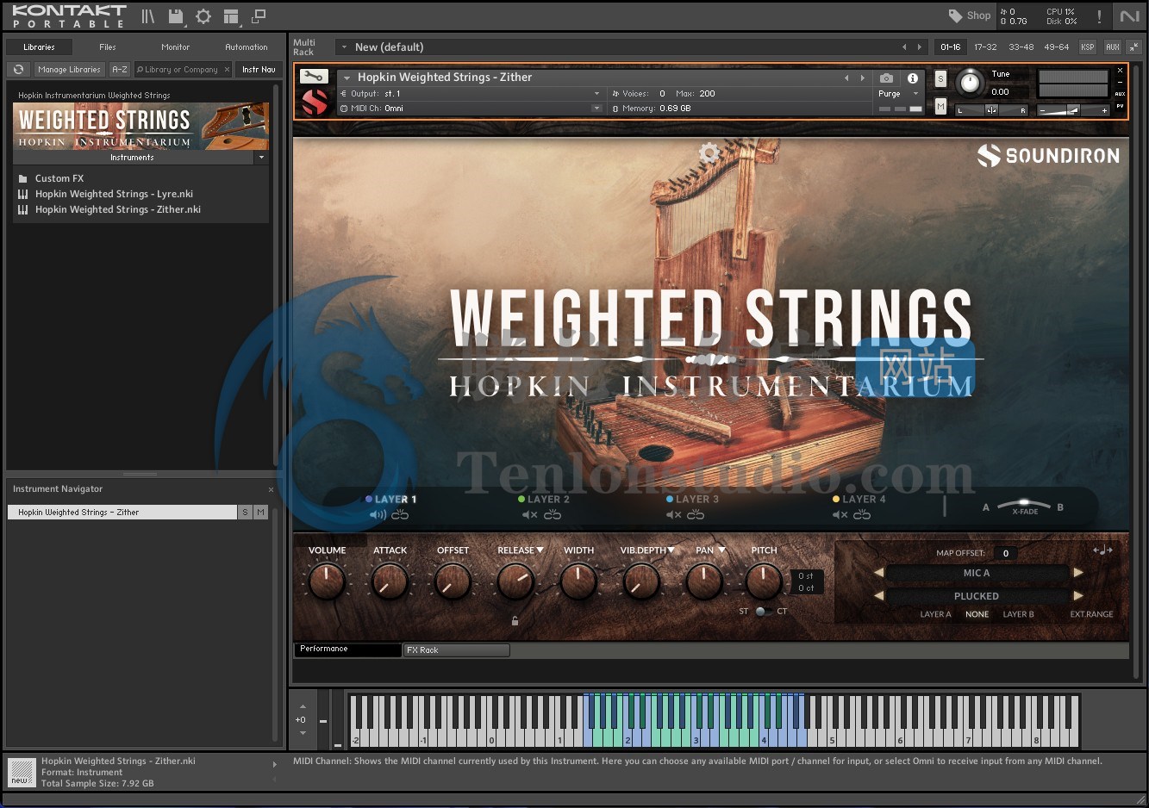Select rack page 17-32
The width and height of the screenshot is (1149, 808).
pyautogui.click(x=985, y=47)
